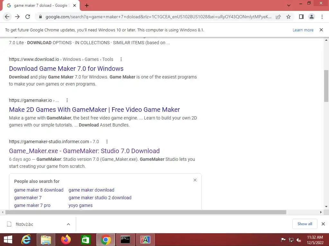This screenshot has height=246, width=329.
Task: Open Chrome's three-dot menu
Action: point(322,17)
